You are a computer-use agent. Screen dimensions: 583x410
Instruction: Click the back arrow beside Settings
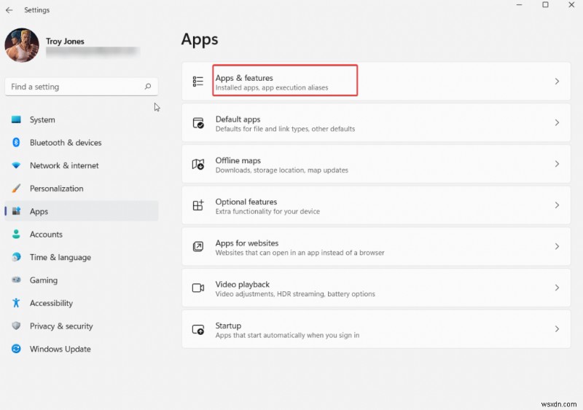pyautogui.click(x=9, y=10)
